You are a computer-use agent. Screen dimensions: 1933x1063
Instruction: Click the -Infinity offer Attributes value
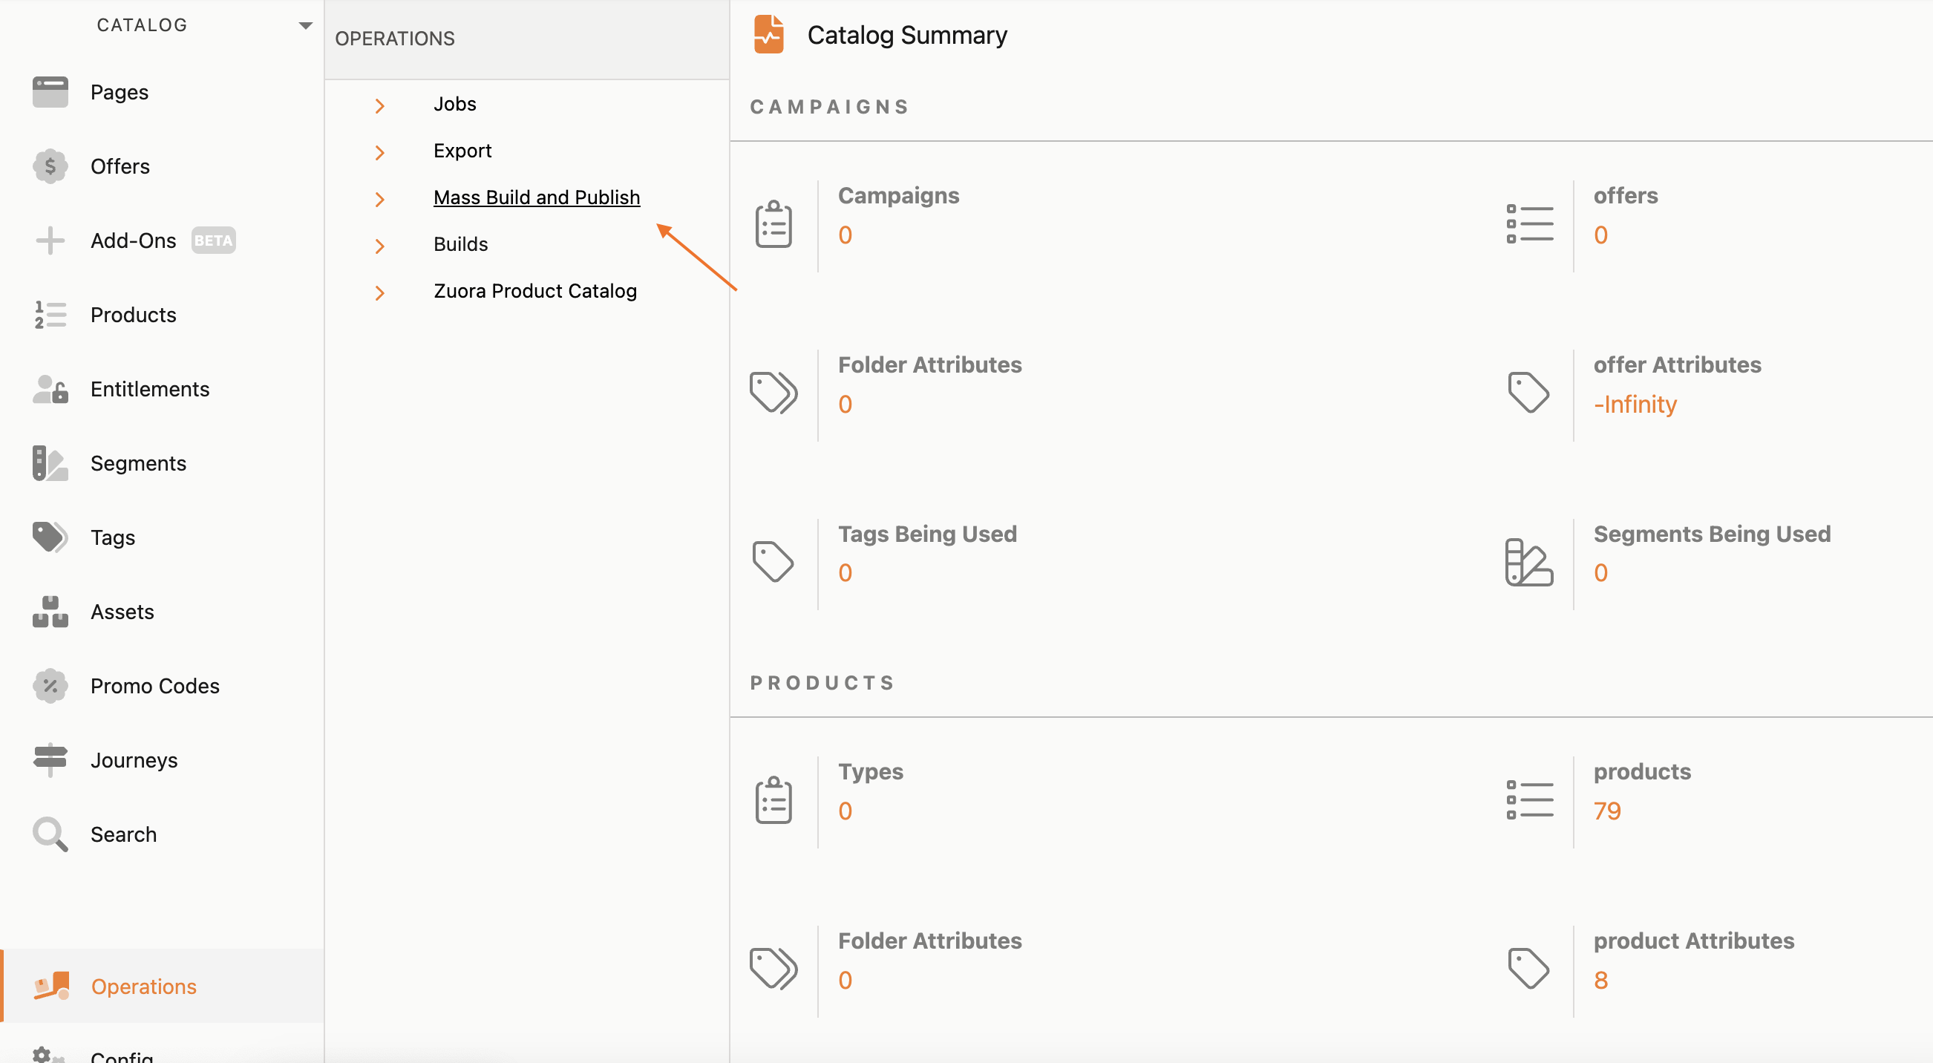[x=1635, y=405]
